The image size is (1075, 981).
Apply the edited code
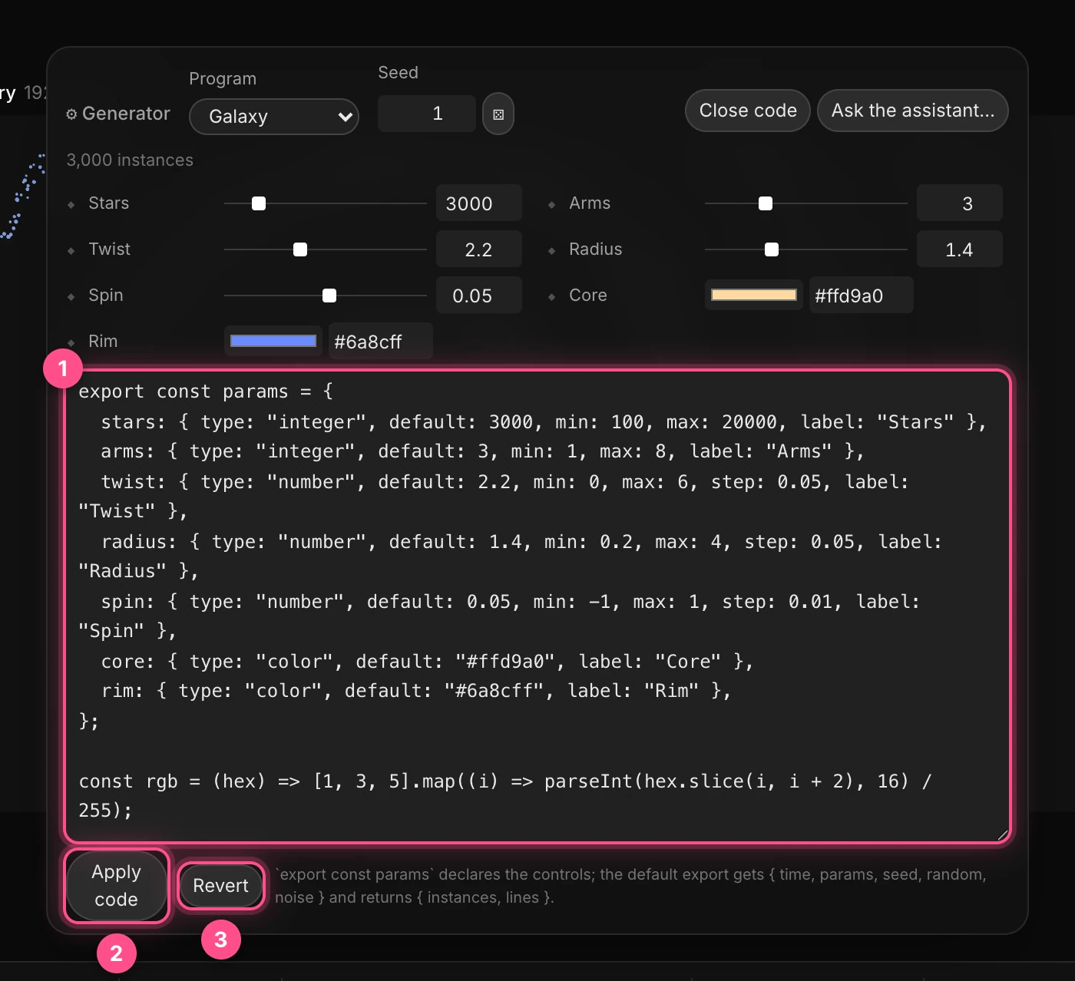(117, 886)
